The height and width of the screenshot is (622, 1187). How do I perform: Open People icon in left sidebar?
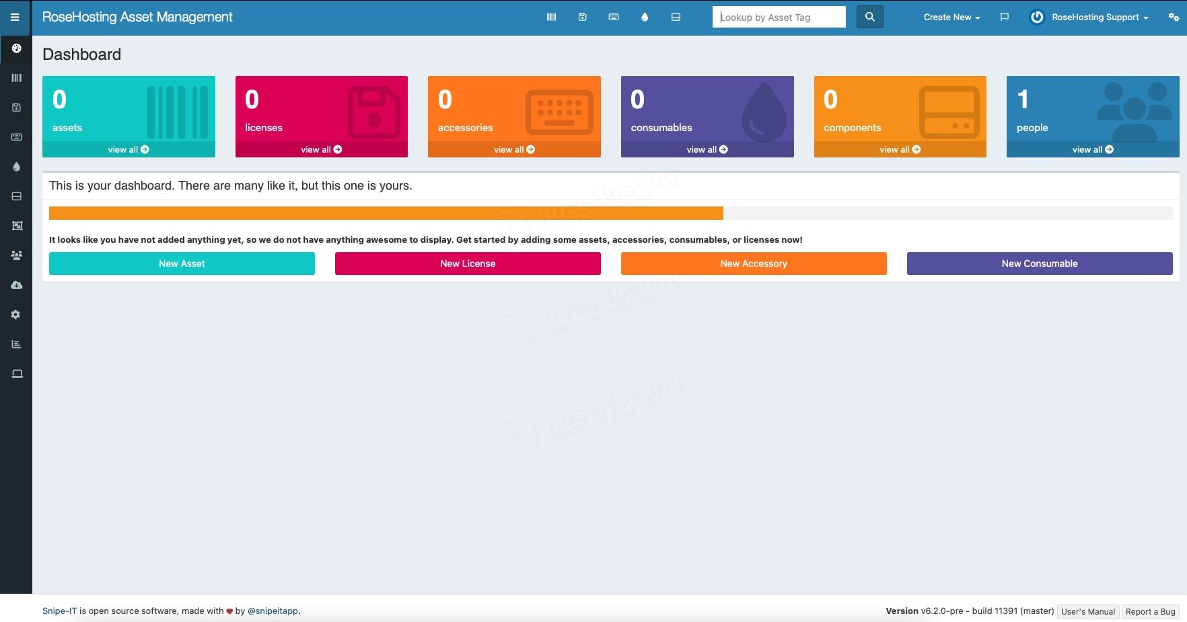(17, 256)
